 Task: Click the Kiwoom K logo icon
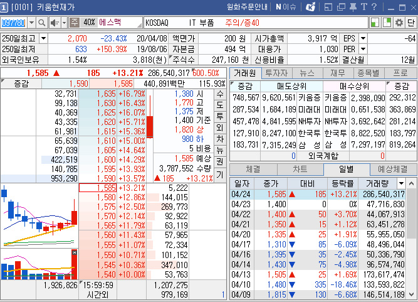pyautogui.click(x=310, y=7)
